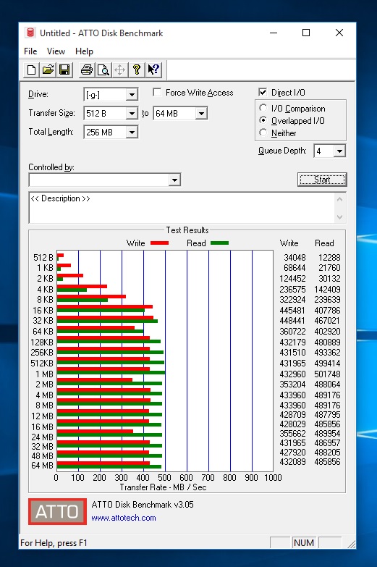The height and width of the screenshot is (567, 377).
Task: Open the View menu
Action: 56,51
